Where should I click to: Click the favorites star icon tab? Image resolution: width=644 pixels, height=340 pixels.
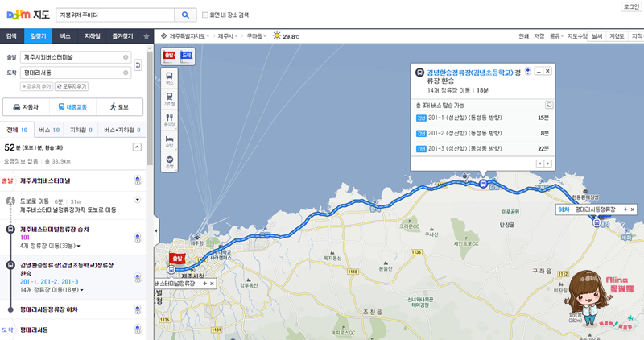(x=147, y=36)
